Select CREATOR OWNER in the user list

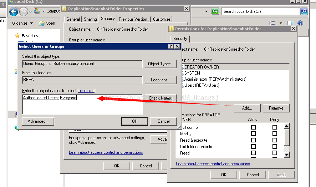(x=236, y=67)
